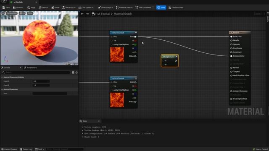
Task: Navigate back in the graph history
Action: [x=82, y=14]
